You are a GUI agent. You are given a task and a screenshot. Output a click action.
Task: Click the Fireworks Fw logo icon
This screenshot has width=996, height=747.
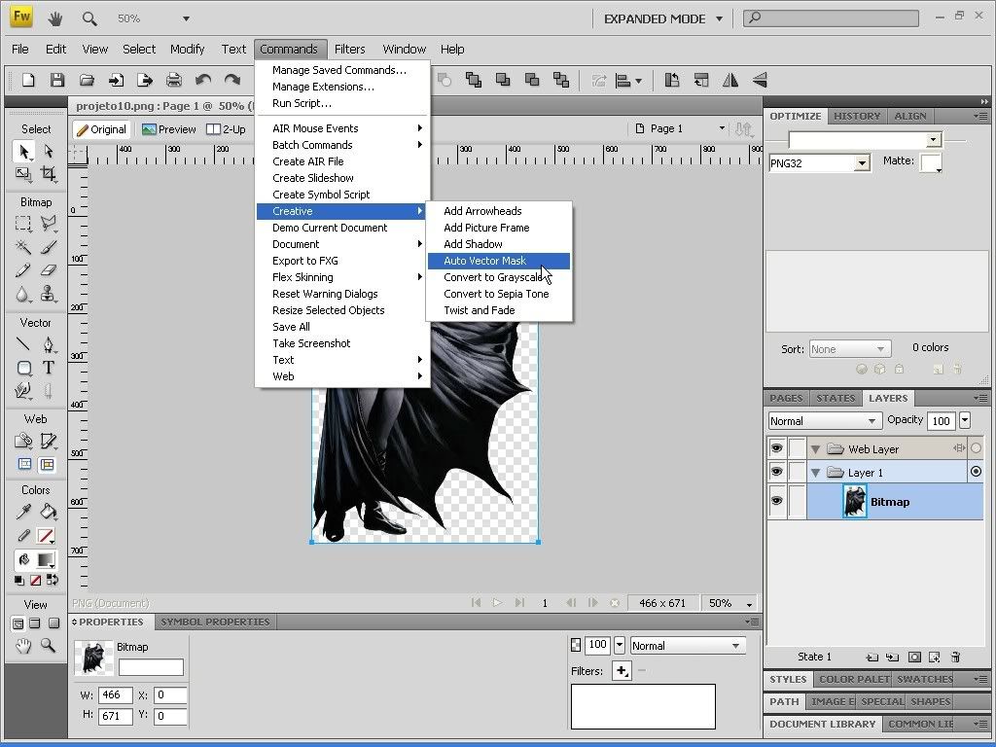(21, 18)
